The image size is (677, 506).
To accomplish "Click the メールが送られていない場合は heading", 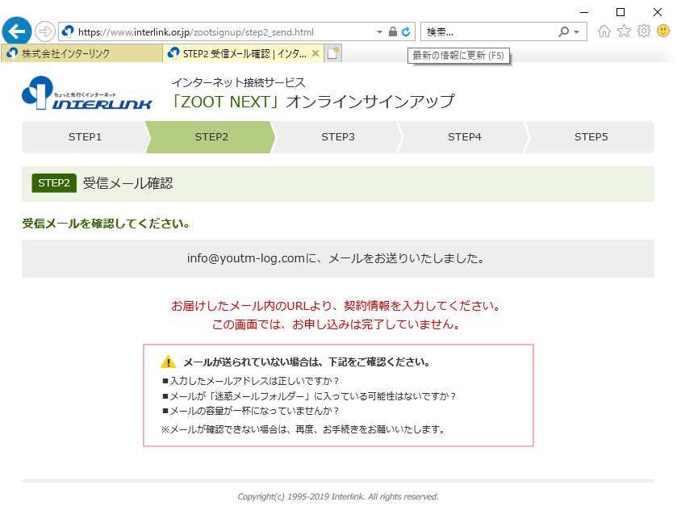I will click(307, 362).
